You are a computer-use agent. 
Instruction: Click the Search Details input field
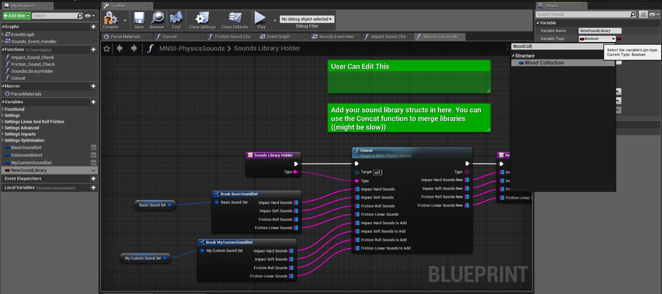click(x=582, y=15)
